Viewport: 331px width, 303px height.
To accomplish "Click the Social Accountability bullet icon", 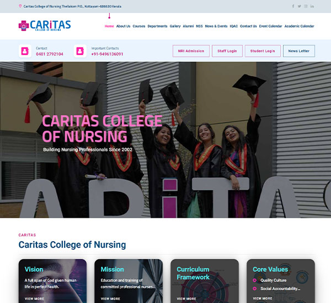I will 254,289.
